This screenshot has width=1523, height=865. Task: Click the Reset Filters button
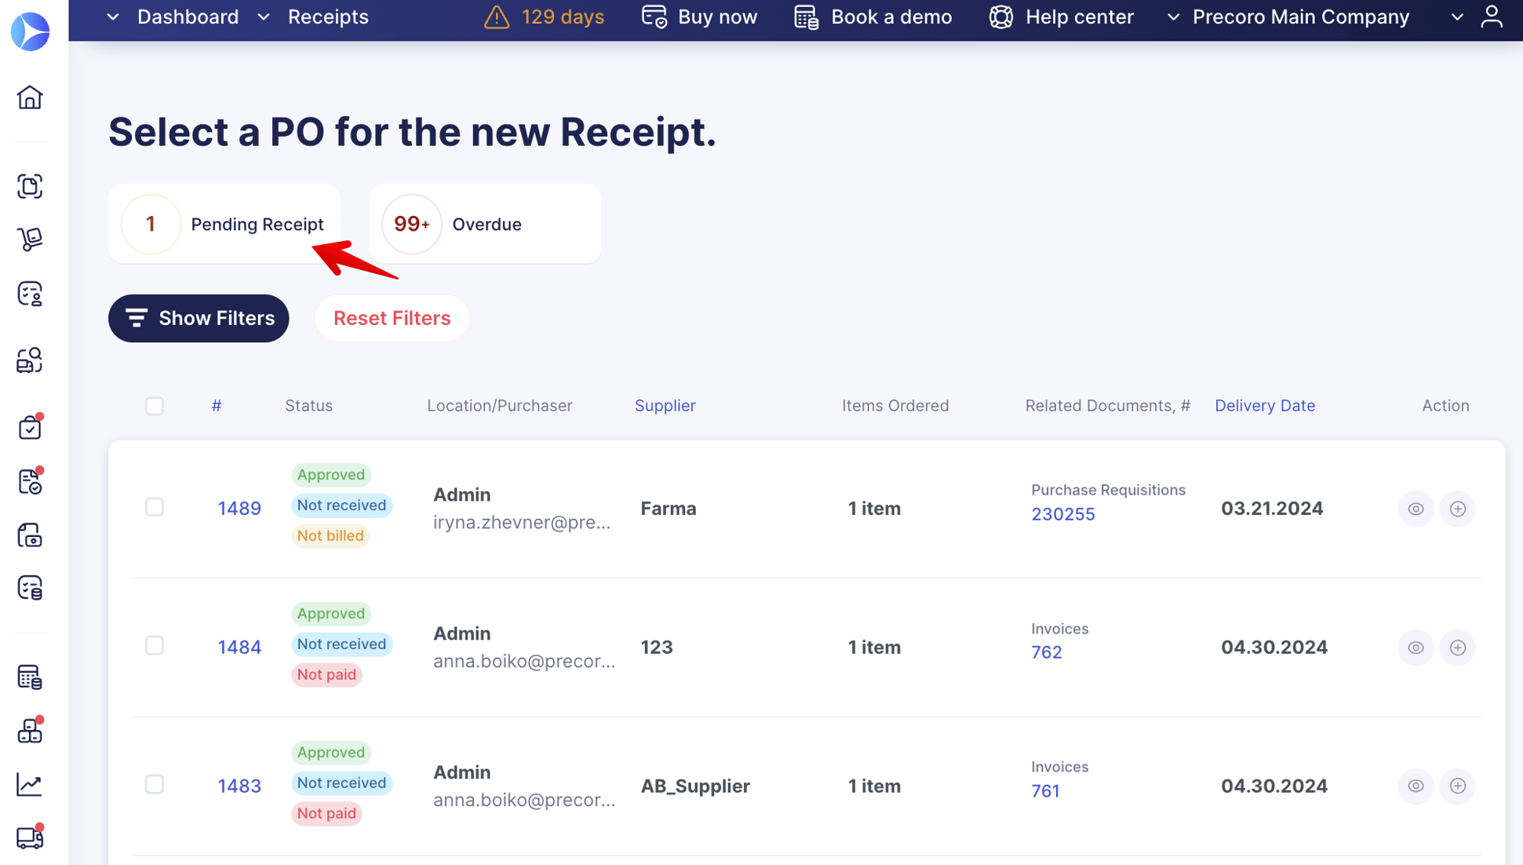(392, 318)
